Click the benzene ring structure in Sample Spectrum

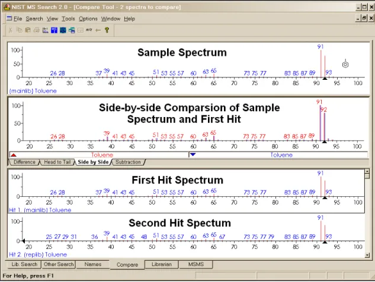[345, 64]
